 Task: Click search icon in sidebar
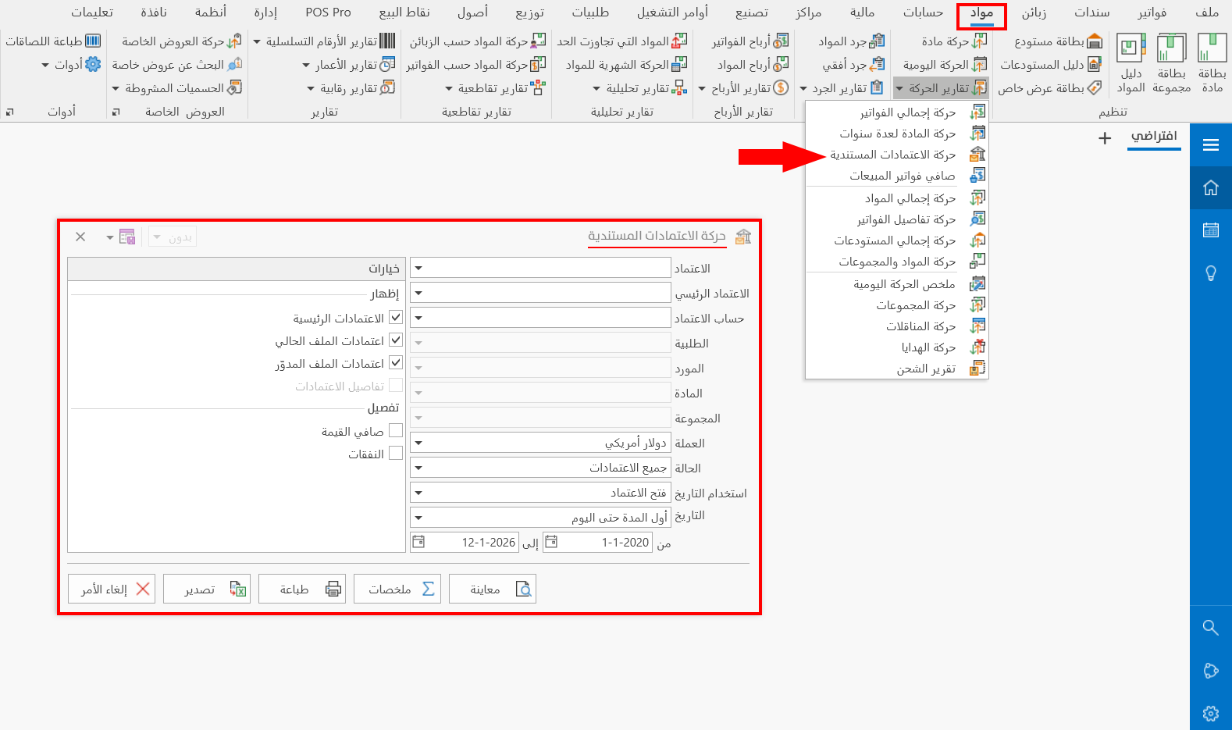coord(1211,627)
